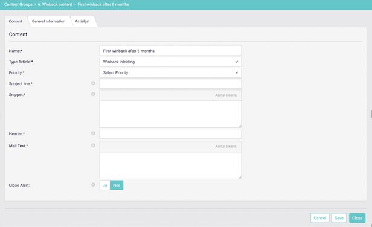Viewport: 372px width, 227px height.
Task: Focus the Name input field
Action: pyautogui.click(x=170, y=51)
